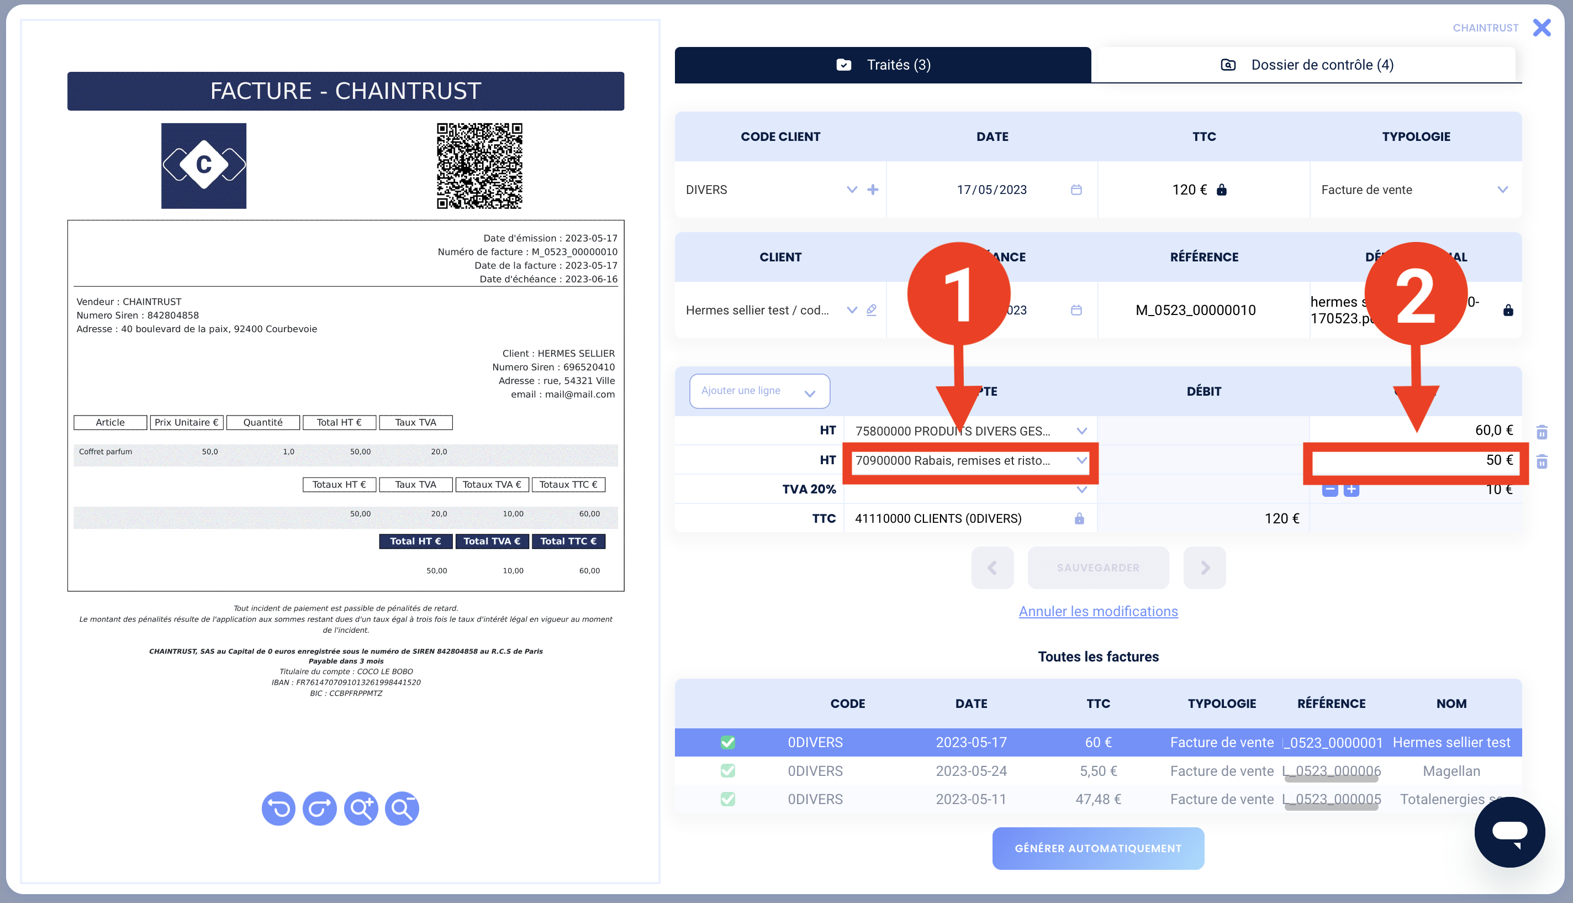Image resolution: width=1573 pixels, height=903 pixels.
Task: Click the lock icon next to 120 € TTC
Action: [1222, 189]
